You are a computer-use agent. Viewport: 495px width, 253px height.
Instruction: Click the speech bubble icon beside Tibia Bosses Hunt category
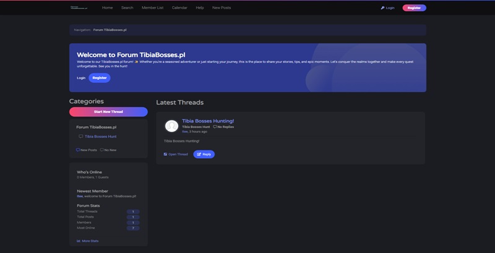click(81, 136)
